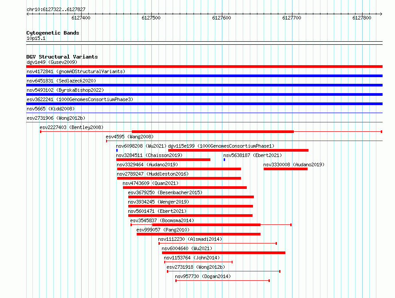Select the nsv1153764 thin red line
Viewport: 395px width, 298px height.
point(198,262)
